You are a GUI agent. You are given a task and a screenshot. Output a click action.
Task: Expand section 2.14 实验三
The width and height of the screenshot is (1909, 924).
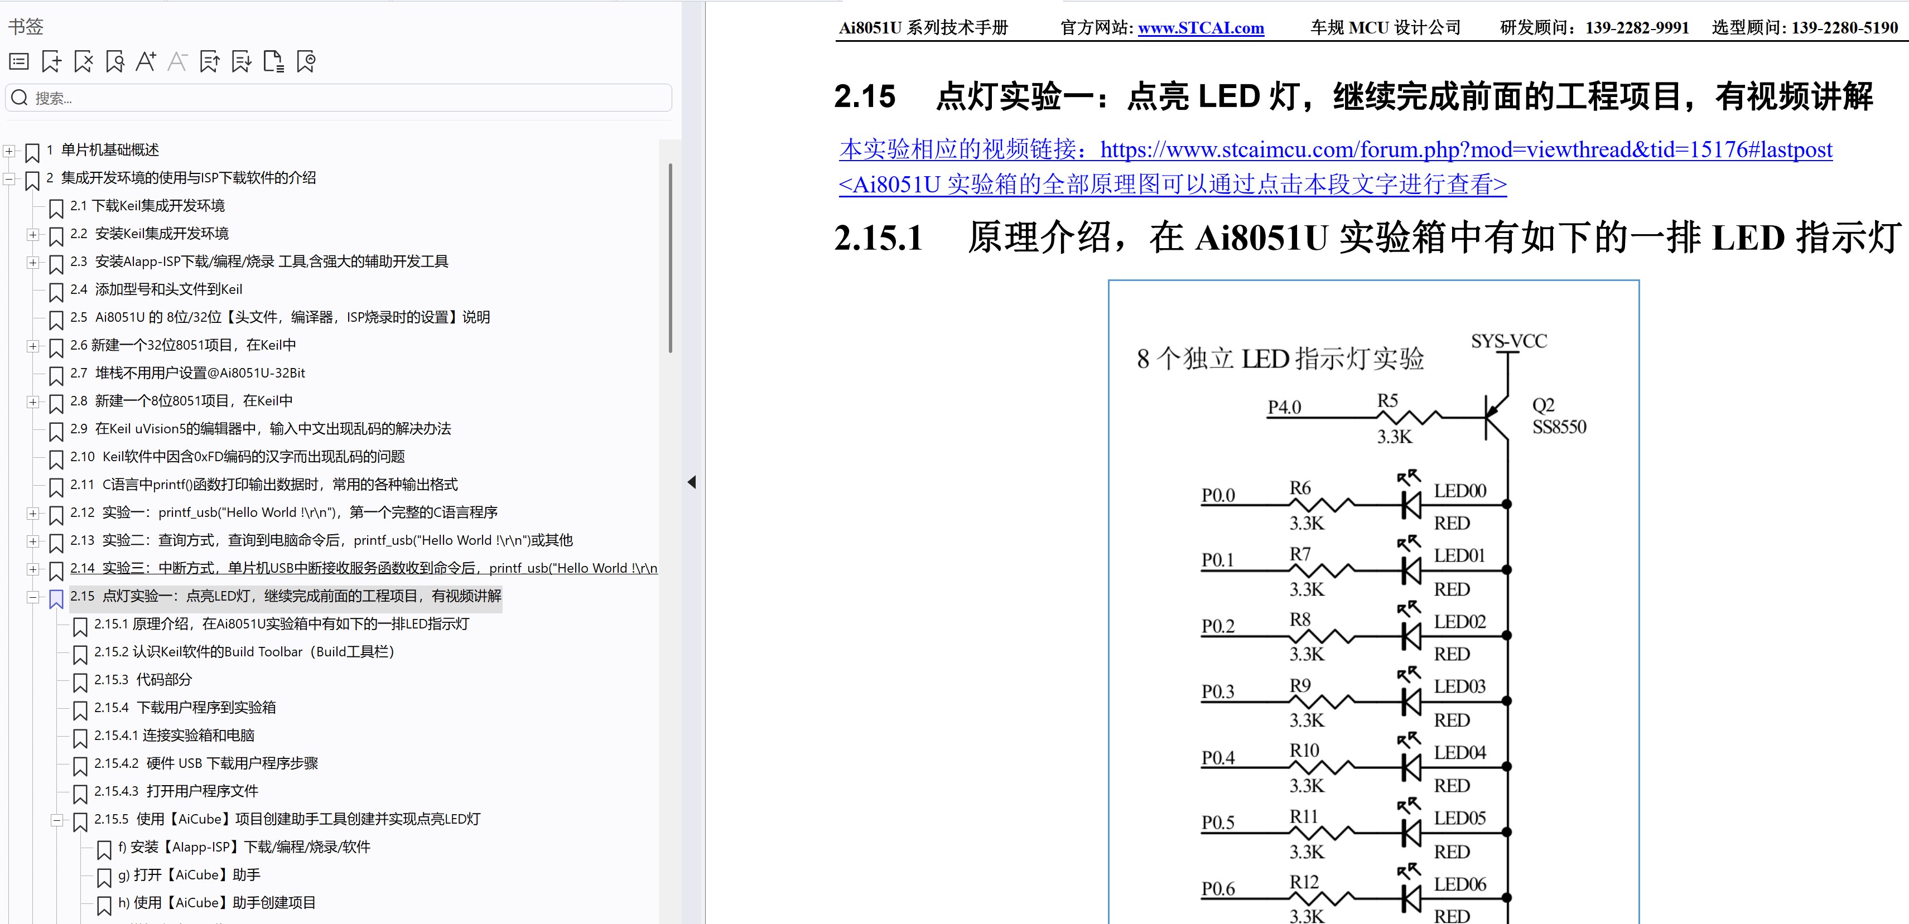[32, 569]
